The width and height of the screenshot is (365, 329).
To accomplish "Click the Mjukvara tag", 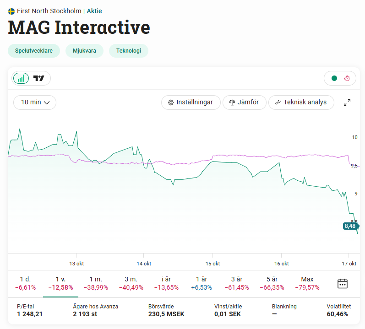I will [85, 51].
